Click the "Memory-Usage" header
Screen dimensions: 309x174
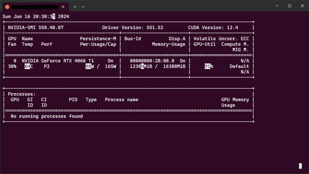point(169,44)
